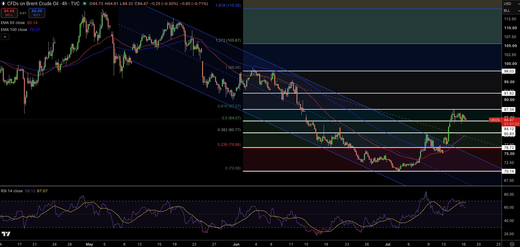Click the 91.82 price level label

pos(509,93)
